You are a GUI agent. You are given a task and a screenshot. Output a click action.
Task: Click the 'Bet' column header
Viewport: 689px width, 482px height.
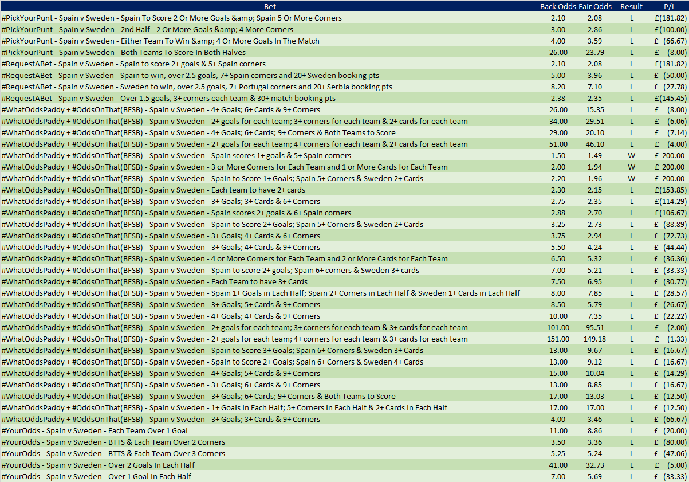point(269,6)
